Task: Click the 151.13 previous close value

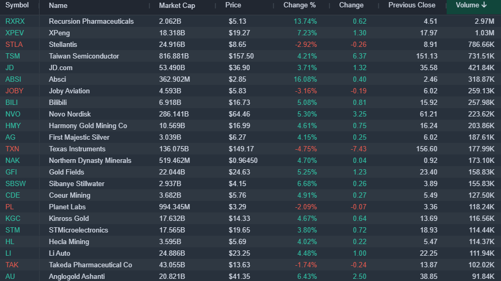Action: (x=427, y=56)
